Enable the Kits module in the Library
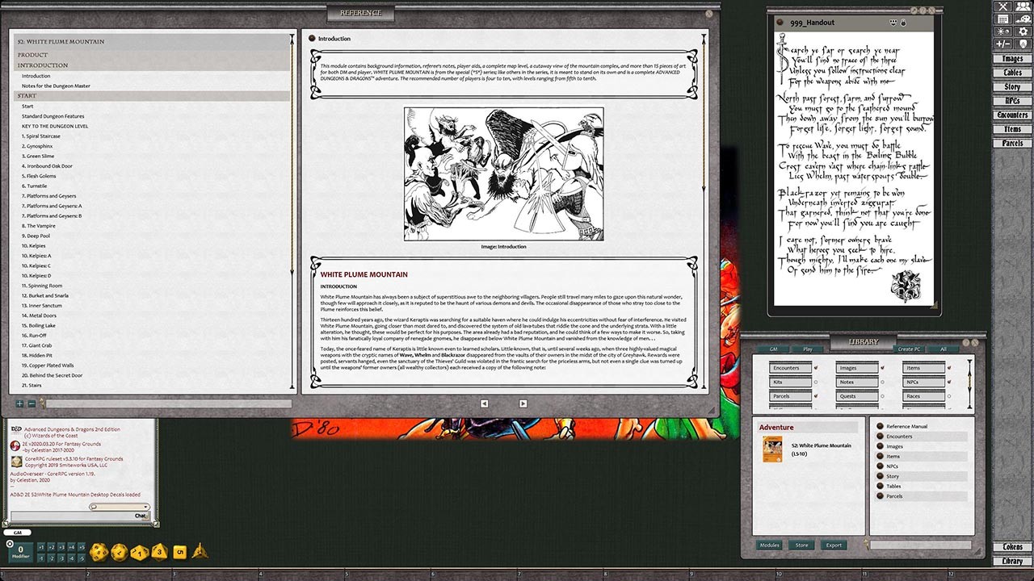Screen dimensions: 1034x581 [x=816, y=382]
